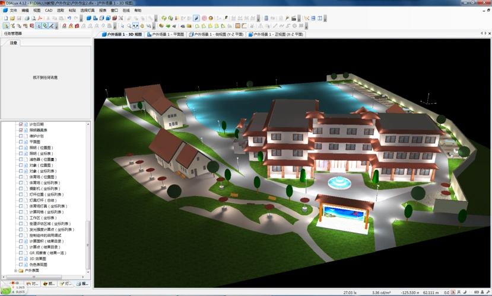Screen dimensions: 492x296
Task: Uncheck the 计划日期 checkbox
Action: (21, 124)
